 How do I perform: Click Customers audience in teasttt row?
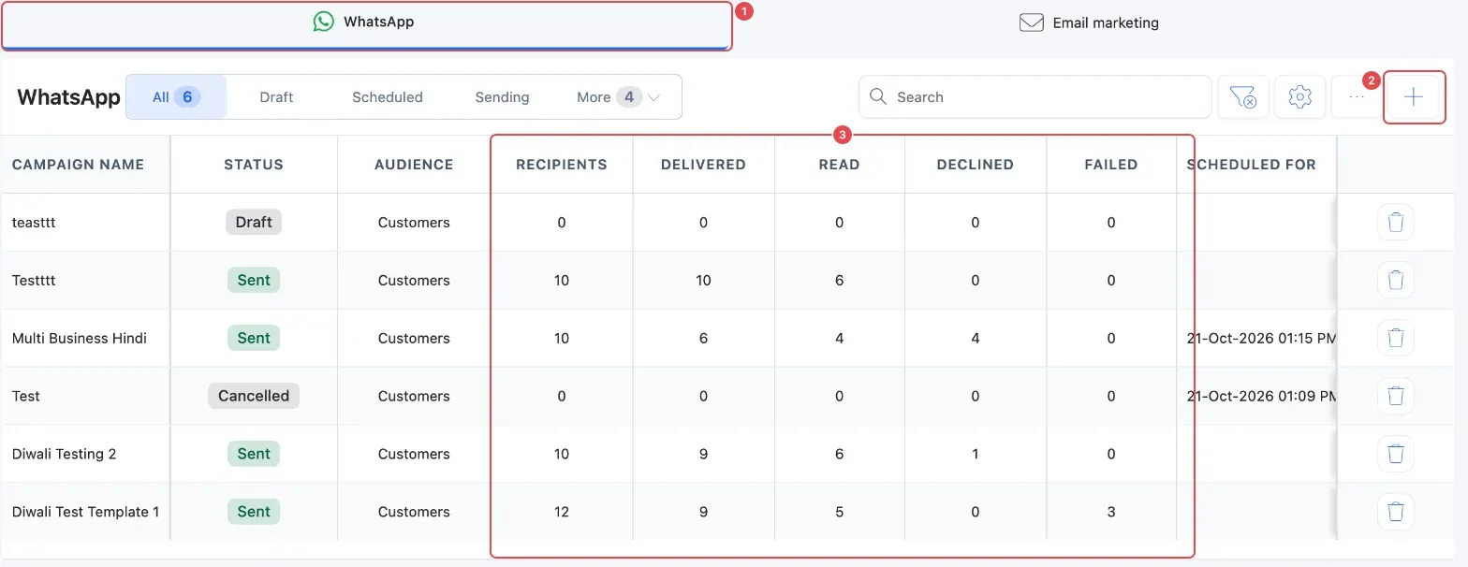414,223
